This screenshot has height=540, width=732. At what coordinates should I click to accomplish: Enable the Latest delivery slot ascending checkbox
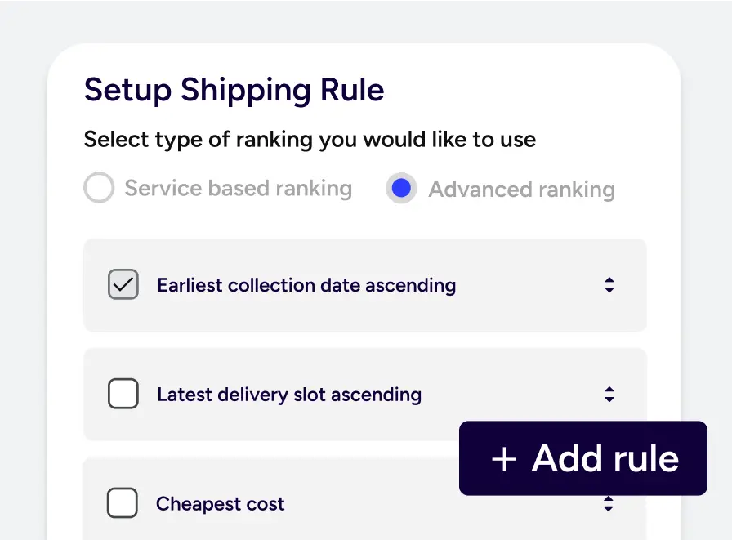[x=123, y=395]
